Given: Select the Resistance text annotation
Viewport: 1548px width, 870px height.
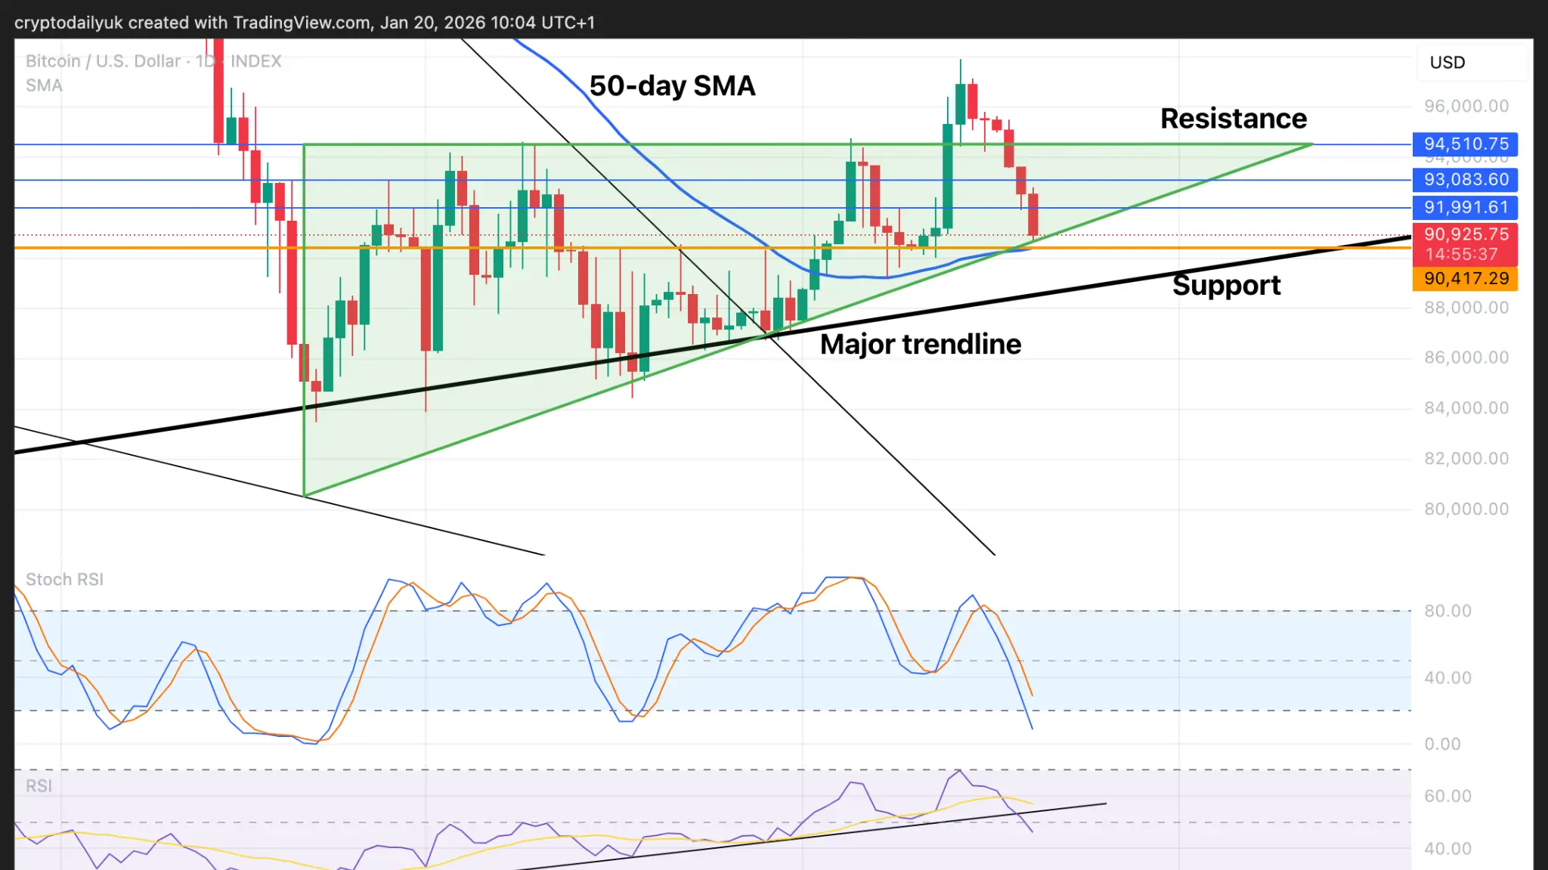Looking at the screenshot, I should 1233,119.
